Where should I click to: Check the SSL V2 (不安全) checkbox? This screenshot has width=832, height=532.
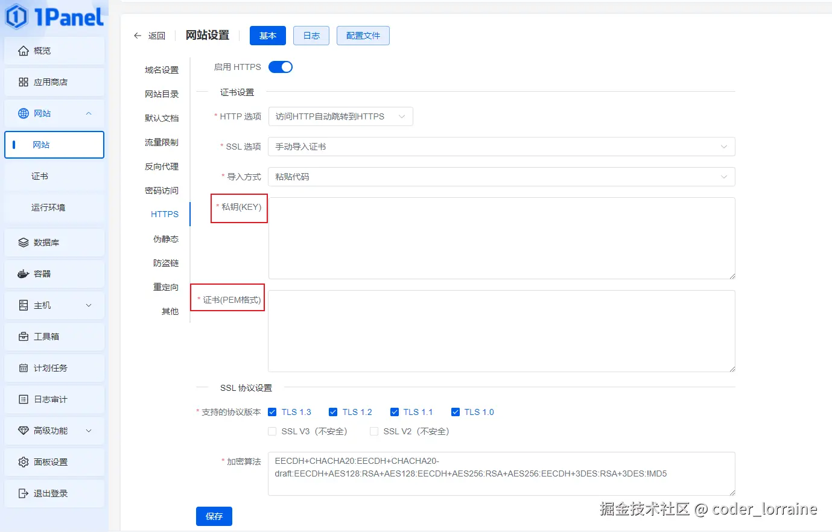coord(374,431)
